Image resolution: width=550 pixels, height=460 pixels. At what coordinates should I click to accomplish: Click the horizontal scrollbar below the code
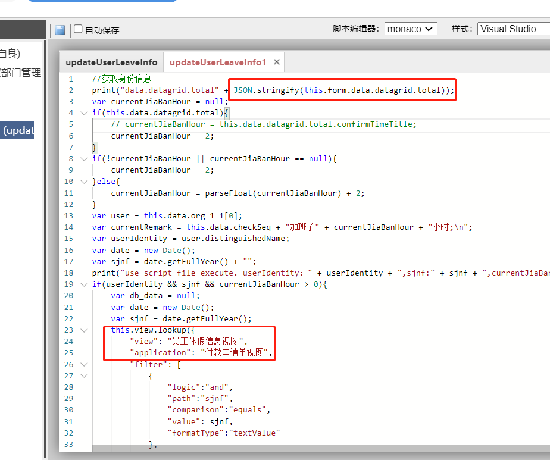[321, 449]
